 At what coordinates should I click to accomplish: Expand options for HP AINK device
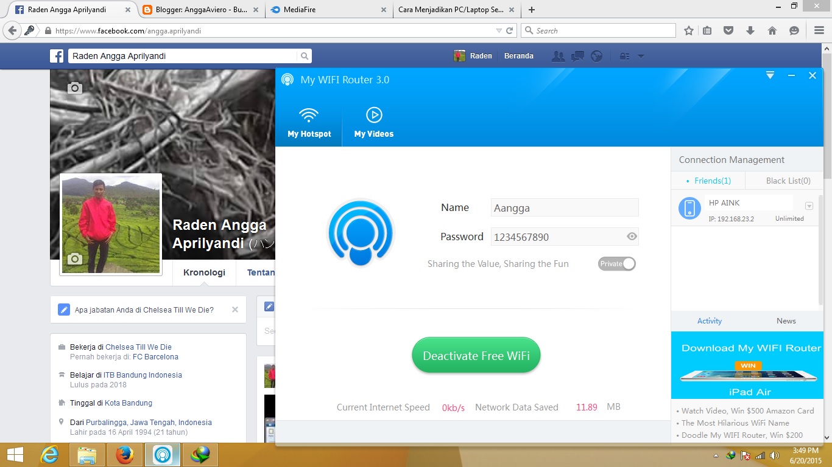(809, 206)
